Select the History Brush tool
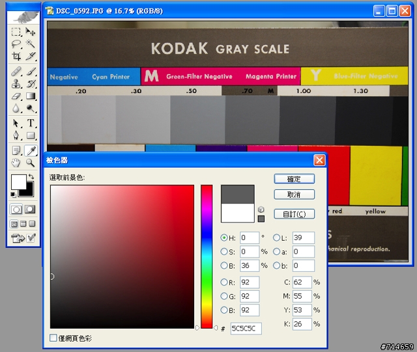The width and height of the screenshot is (417, 352). pyautogui.click(x=31, y=84)
